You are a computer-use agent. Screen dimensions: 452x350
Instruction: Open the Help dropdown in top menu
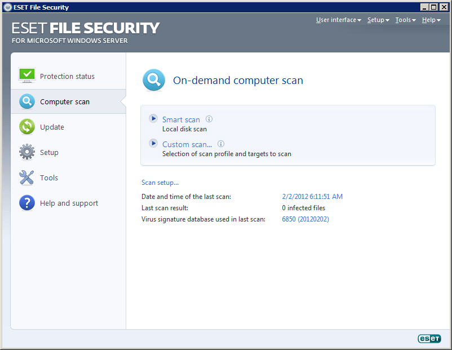click(x=431, y=20)
